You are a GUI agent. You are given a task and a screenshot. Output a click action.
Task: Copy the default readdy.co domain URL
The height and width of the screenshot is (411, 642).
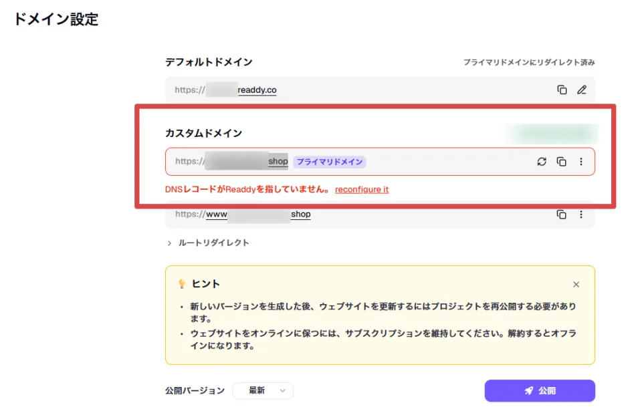pos(562,90)
